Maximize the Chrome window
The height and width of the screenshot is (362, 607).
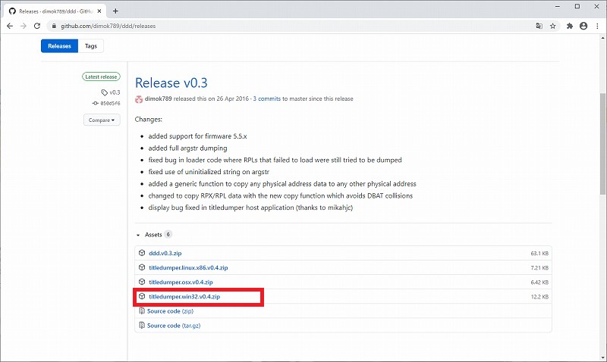(x=577, y=7)
